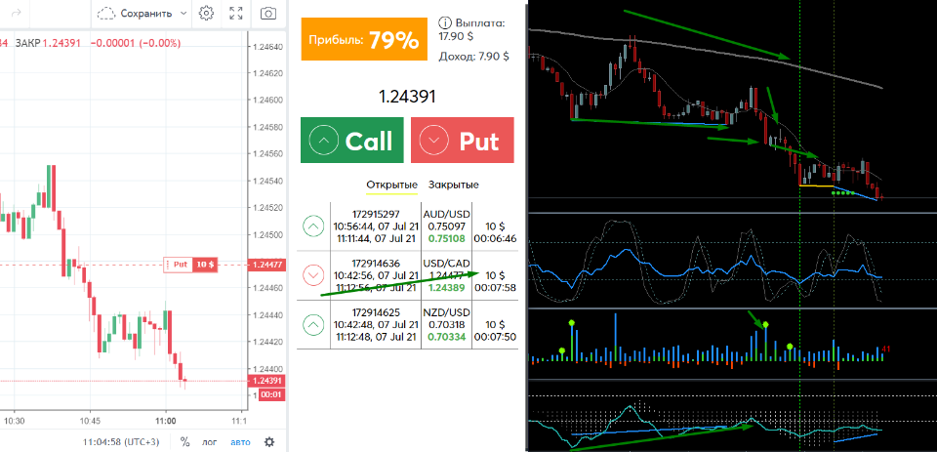Image resolution: width=937 pixels, height=452 pixels.
Task: Click the green 0.70334 price value
Action: [x=446, y=337]
